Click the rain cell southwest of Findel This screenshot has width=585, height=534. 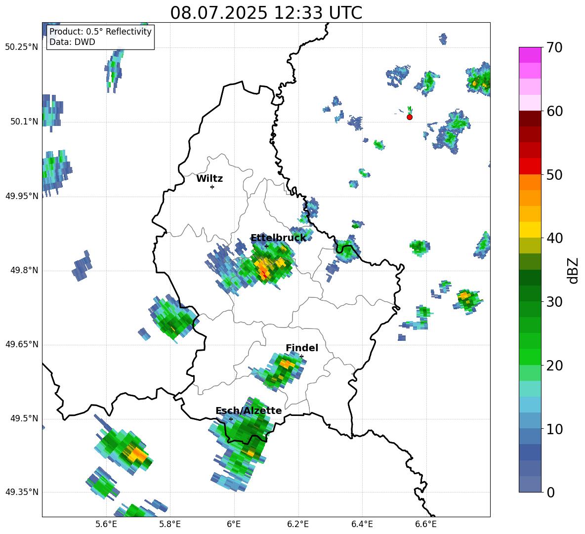click(279, 371)
